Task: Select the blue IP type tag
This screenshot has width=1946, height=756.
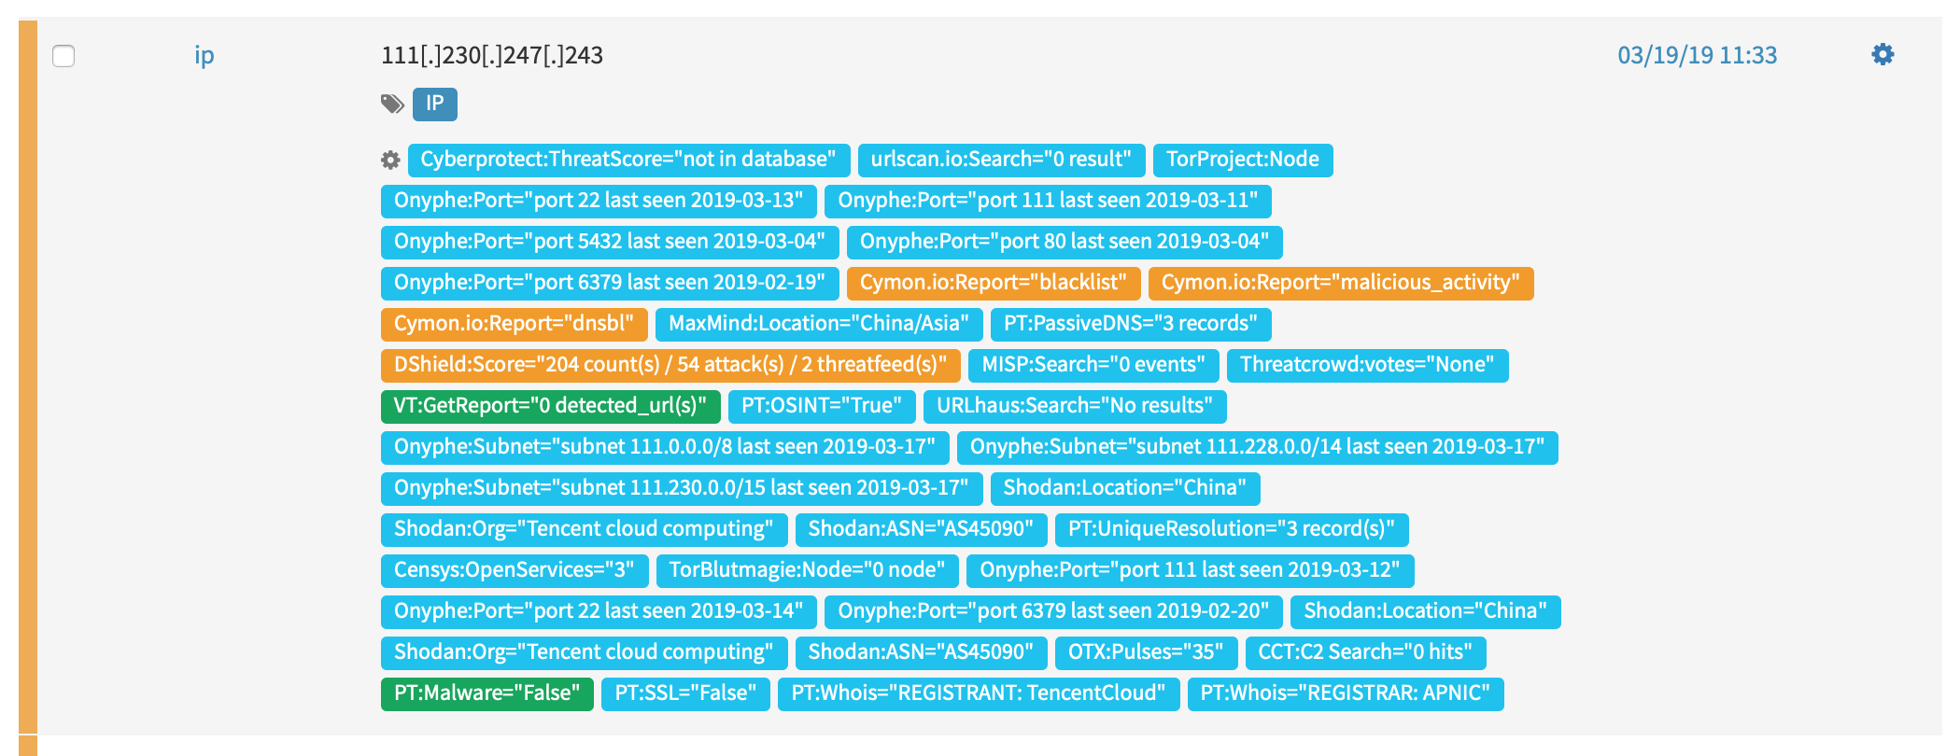Action: click(434, 105)
